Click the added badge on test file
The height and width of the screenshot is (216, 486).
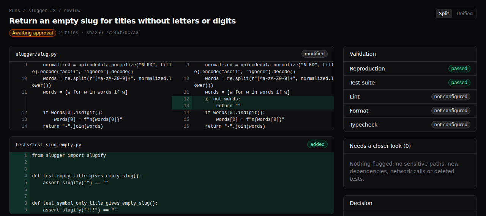point(317,144)
